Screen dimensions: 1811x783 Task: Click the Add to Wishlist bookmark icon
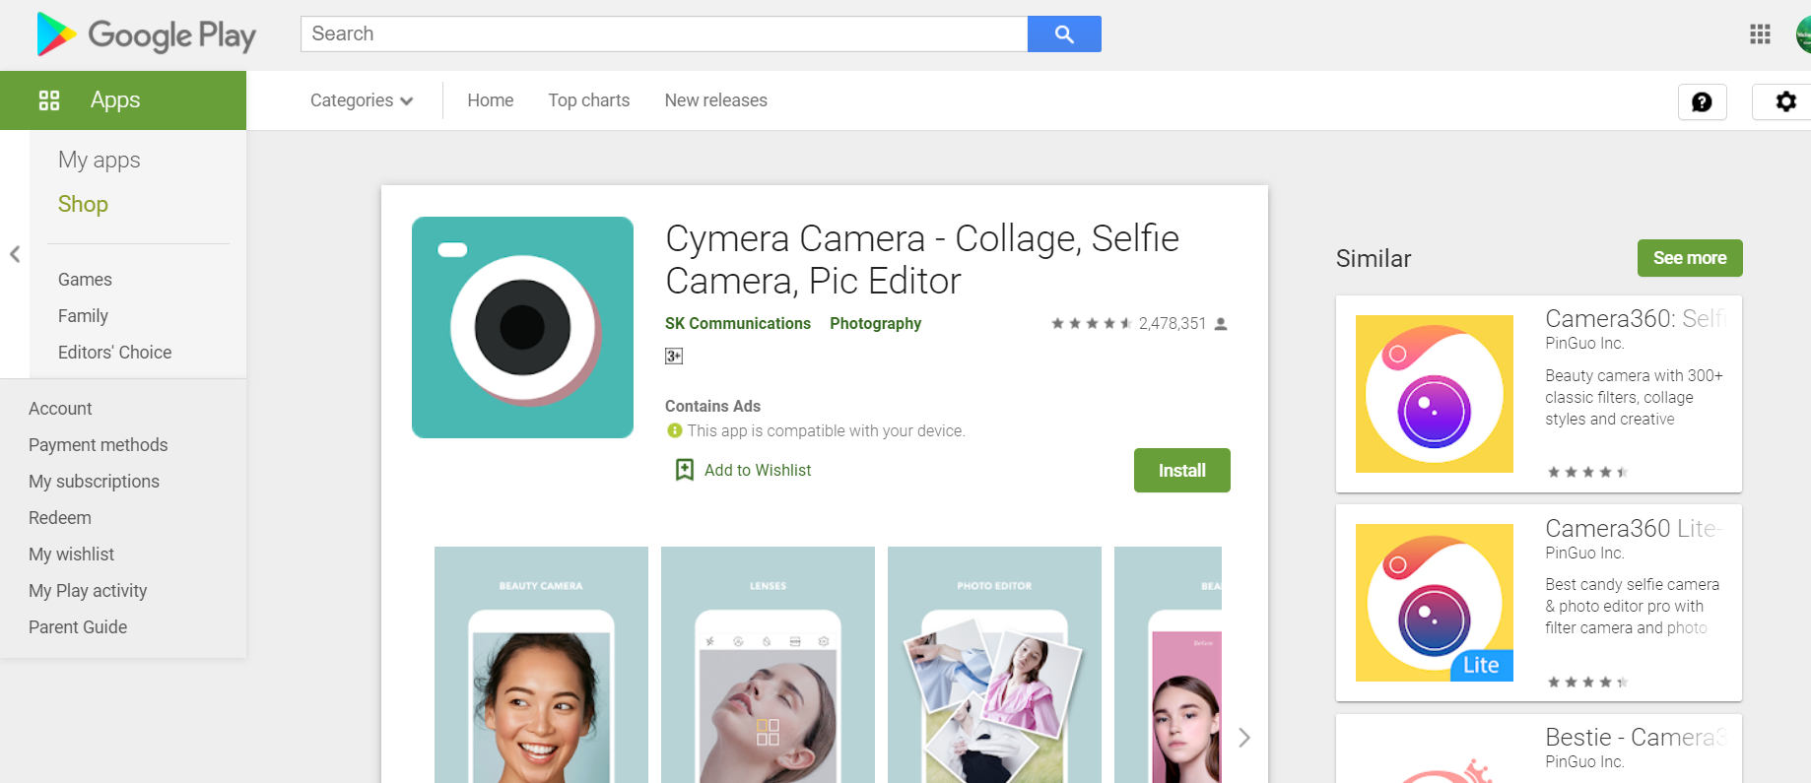click(684, 470)
